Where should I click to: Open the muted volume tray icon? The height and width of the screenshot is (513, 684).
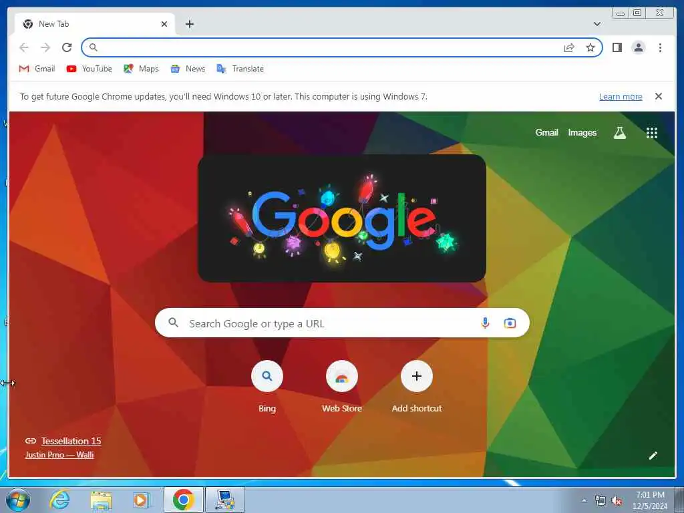tap(617, 500)
